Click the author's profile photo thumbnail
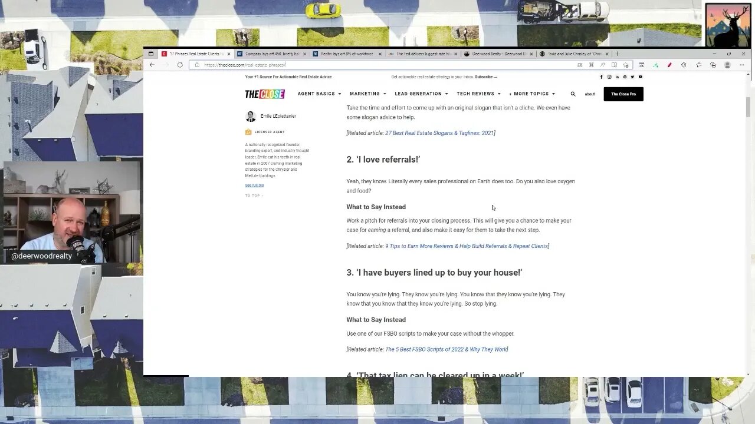755x424 pixels. 251,116
